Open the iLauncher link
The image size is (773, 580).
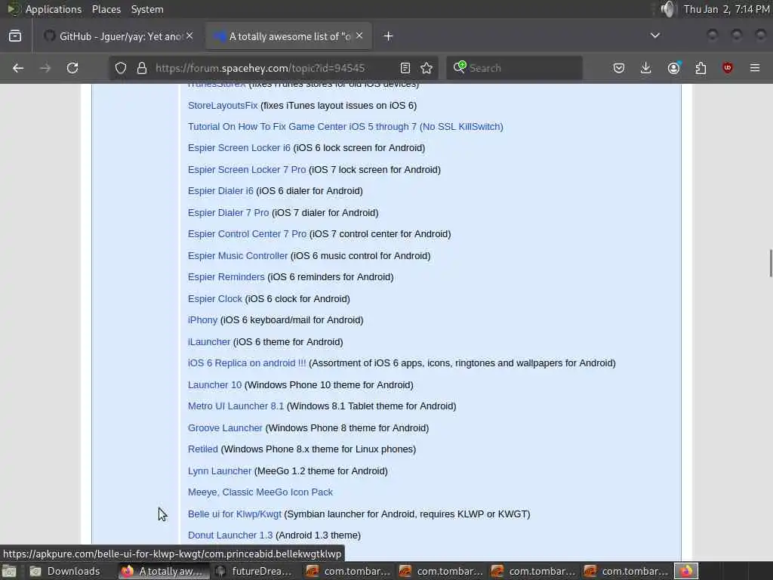click(209, 342)
